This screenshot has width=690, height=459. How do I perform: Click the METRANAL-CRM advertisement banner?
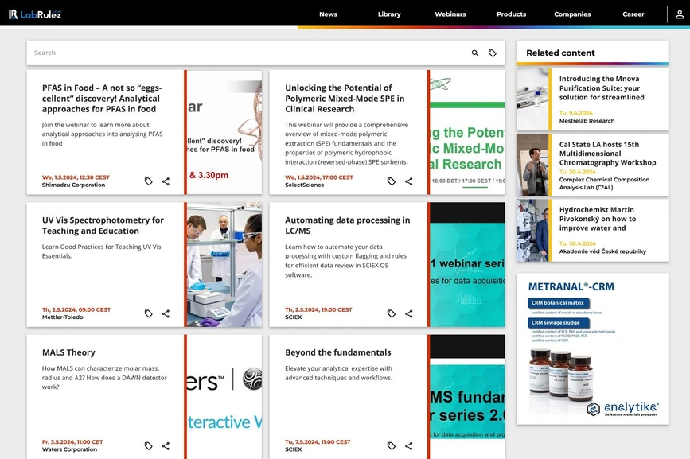[x=591, y=350]
